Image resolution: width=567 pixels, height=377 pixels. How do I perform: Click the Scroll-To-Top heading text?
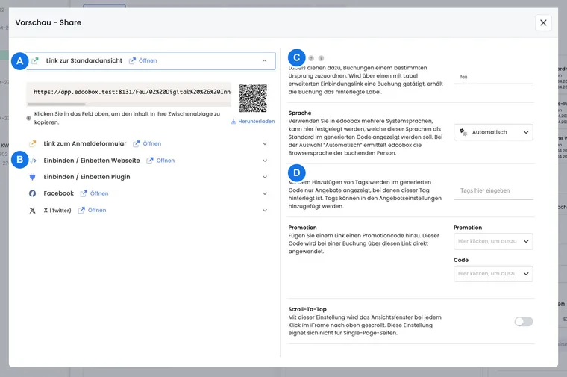point(307,309)
